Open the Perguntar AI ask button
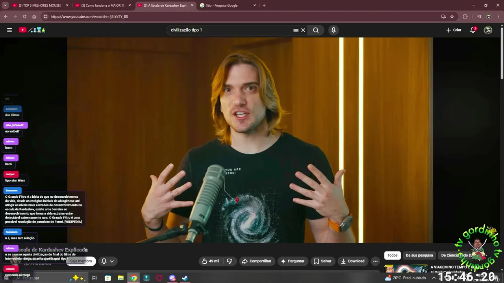This screenshot has height=283, width=504. tap(292, 261)
